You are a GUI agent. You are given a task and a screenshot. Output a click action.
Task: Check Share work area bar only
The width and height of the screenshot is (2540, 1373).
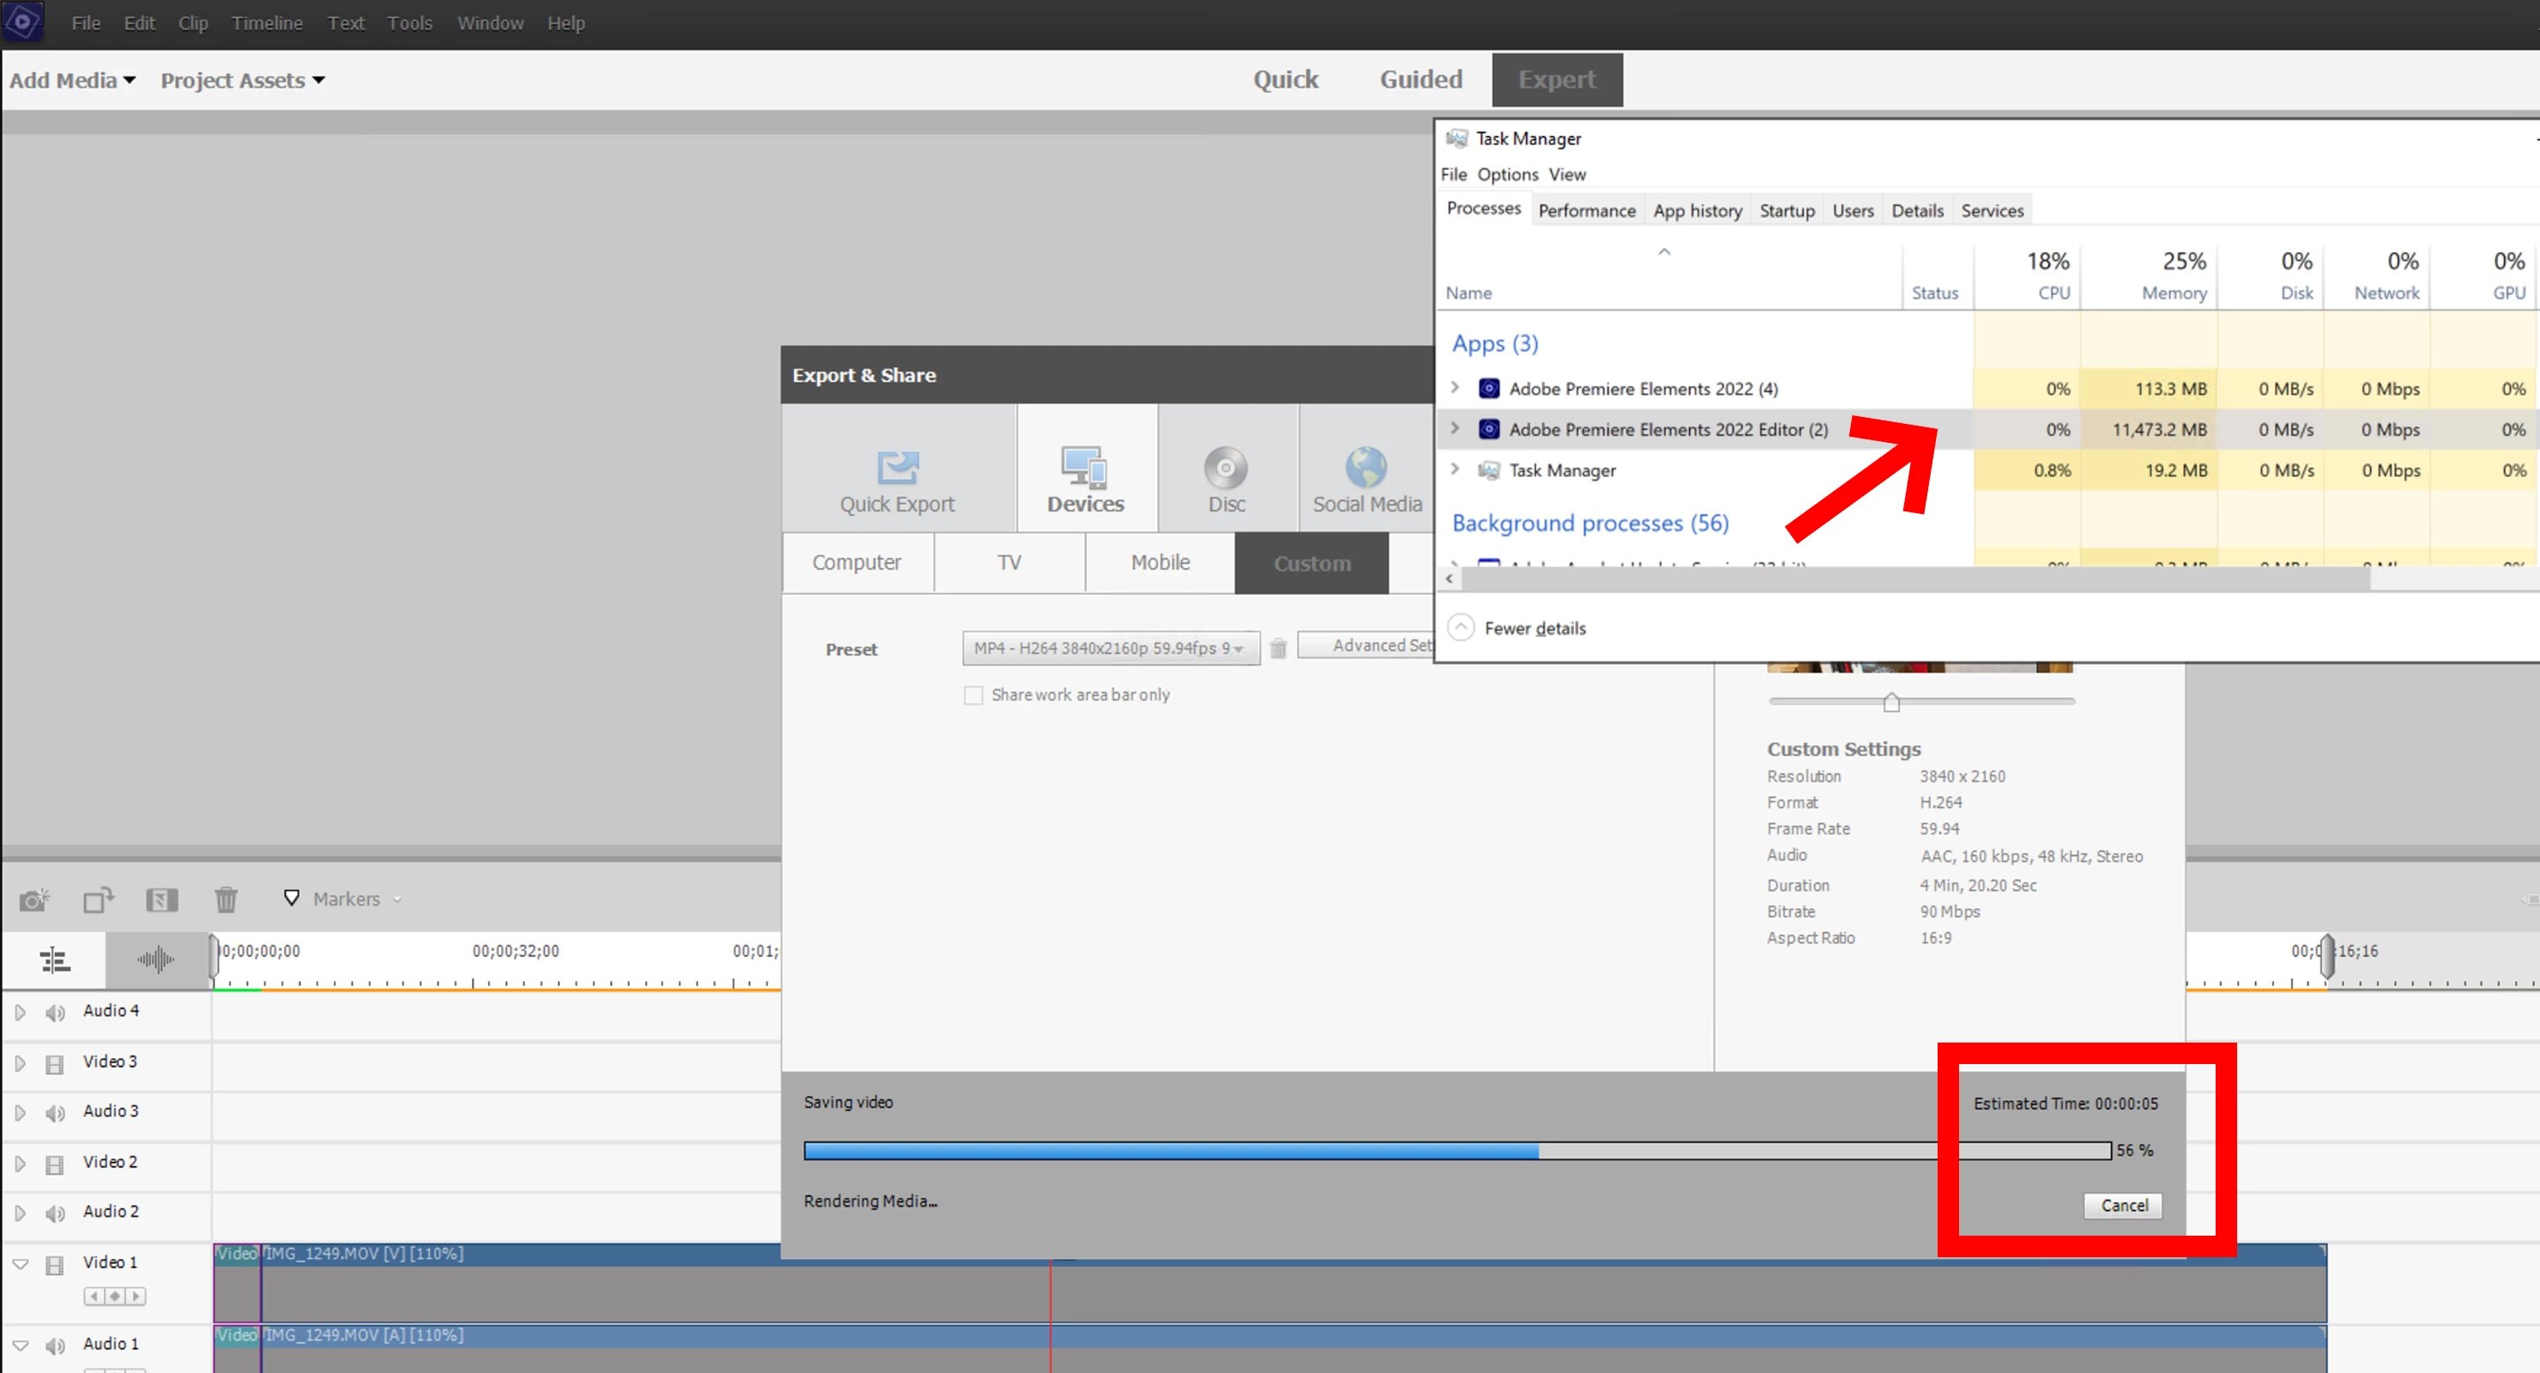coord(973,695)
